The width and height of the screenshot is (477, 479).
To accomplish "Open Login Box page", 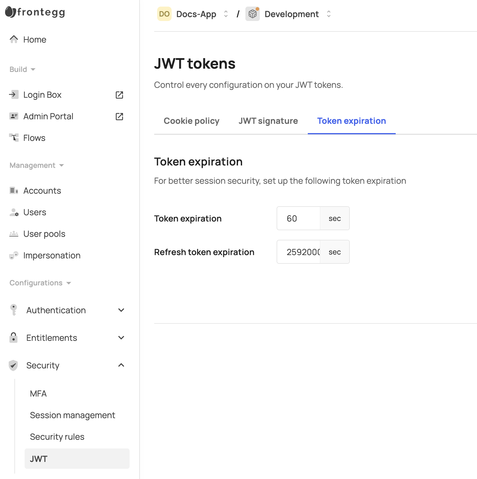I will pyautogui.click(x=42, y=95).
